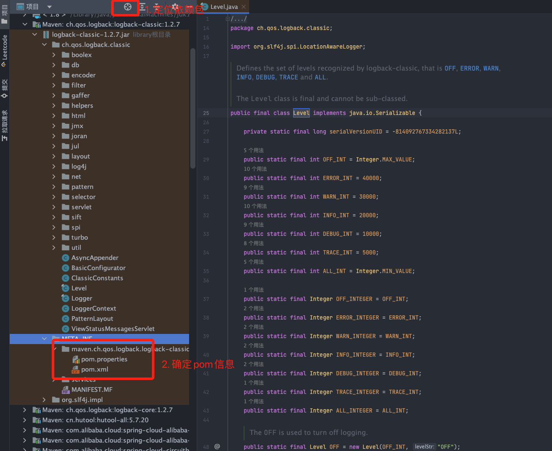The width and height of the screenshot is (552, 451).
Task: Click the @ gutter icon at line 48
Action: tap(217, 446)
